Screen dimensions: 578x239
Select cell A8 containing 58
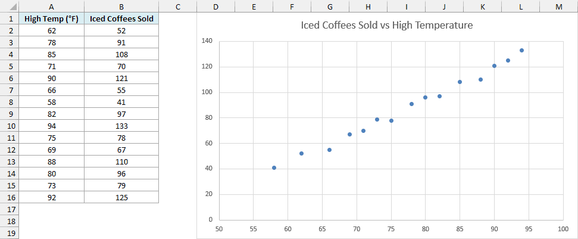click(x=51, y=102)
